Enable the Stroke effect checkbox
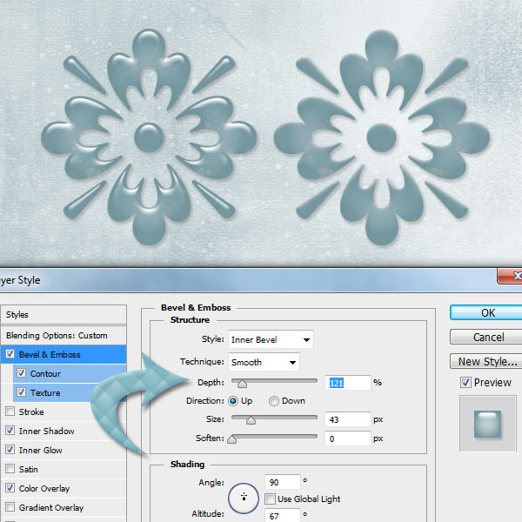 (10, 412)
